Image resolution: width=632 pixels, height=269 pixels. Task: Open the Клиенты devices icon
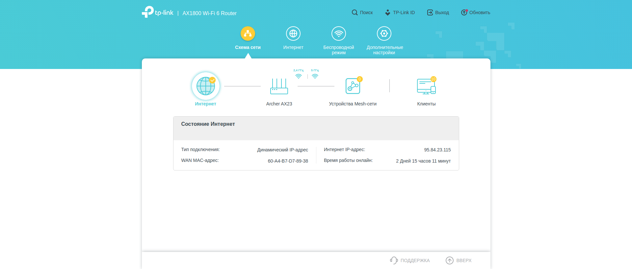coord(426,86)
